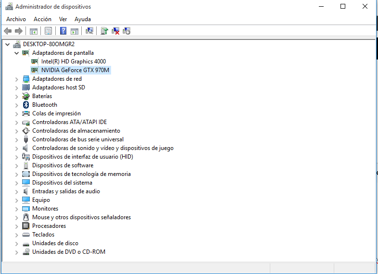This screenshot has height=274, width=378.
Task: Expand the Baterías chevron
Action: pyautogui.click(x=16, y=96)
